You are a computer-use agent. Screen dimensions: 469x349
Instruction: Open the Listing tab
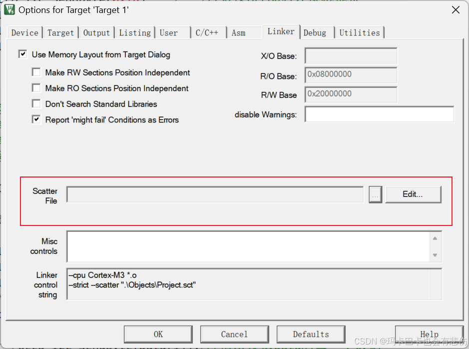pos(135,32)
